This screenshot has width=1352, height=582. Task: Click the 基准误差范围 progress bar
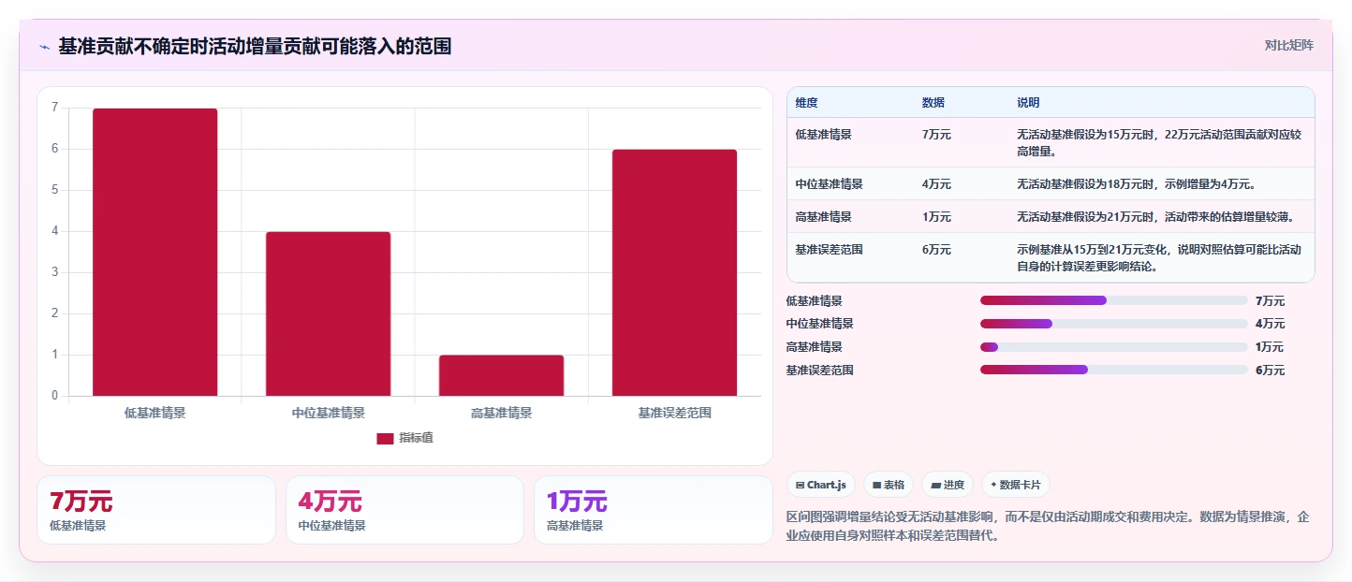point(1113,370)
